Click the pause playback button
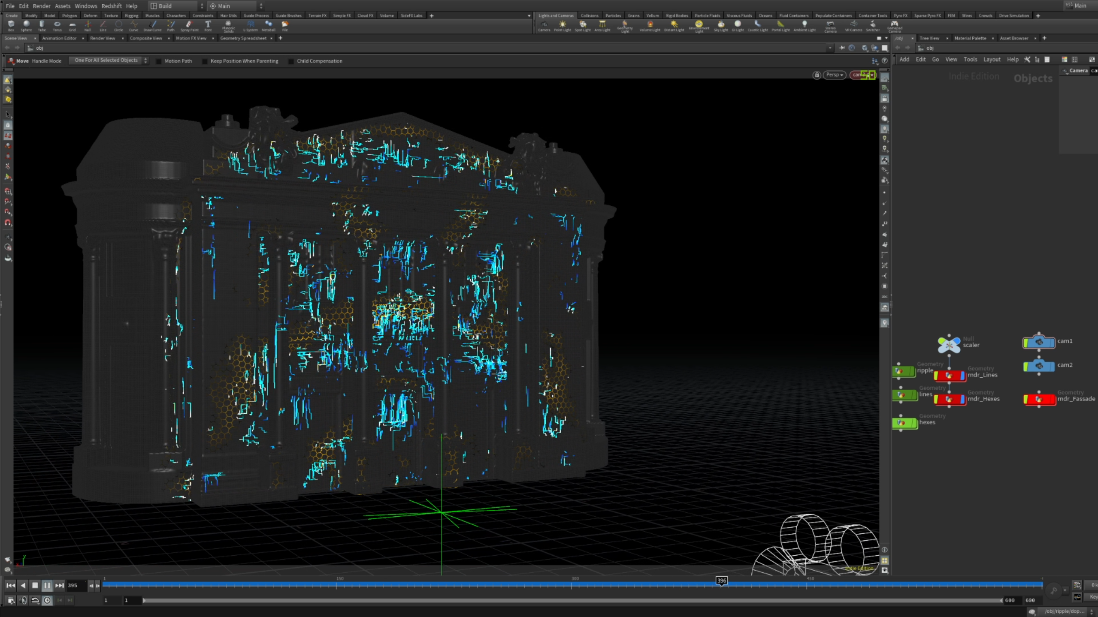 point(47,586)
